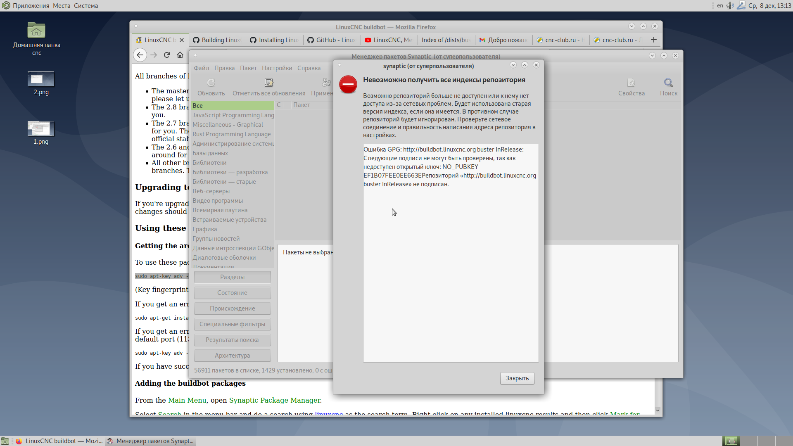Click Firefox reload page icon
This screenshot has height=446, width=793.
click(167, 55)
